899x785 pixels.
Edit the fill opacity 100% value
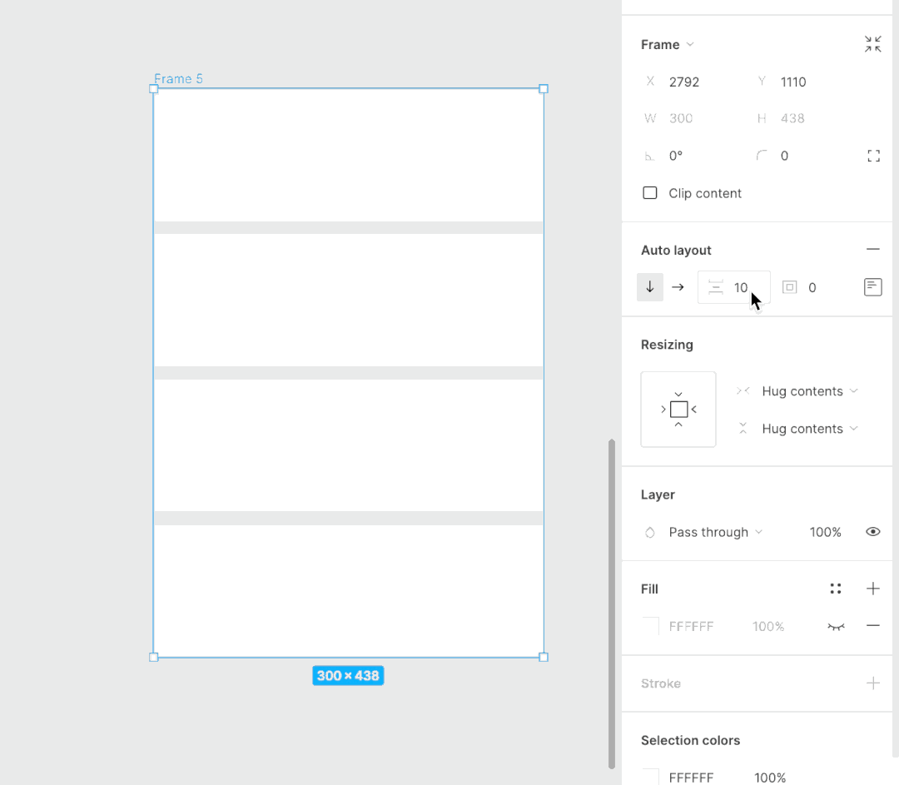click(x=768, y=627)
